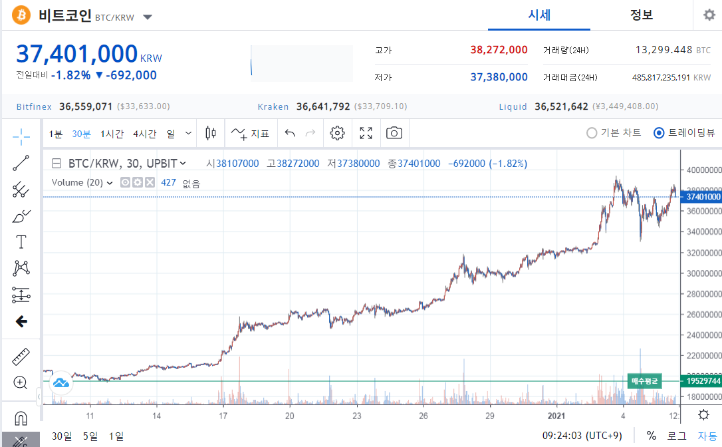Toggle the magnet snap mode

tap(21, 418)
